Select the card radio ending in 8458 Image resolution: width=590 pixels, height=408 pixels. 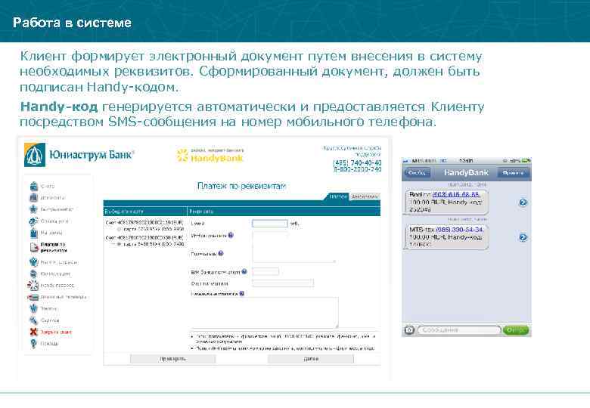pos(120,229)
